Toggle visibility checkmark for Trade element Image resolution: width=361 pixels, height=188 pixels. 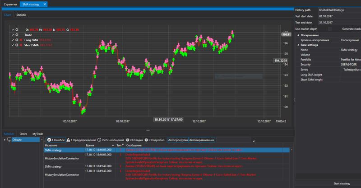pos(13,35)
